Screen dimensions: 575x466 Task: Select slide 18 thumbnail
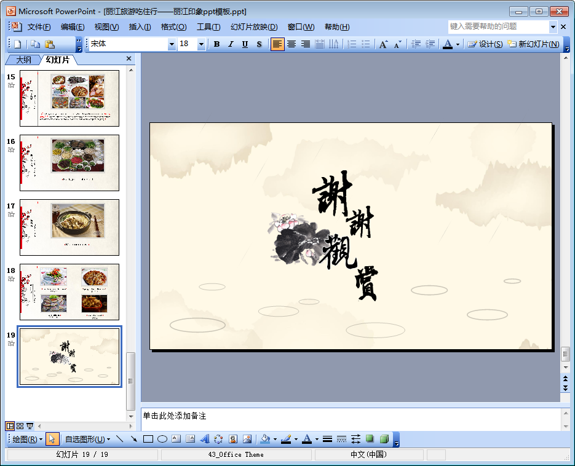pos(69,292)
